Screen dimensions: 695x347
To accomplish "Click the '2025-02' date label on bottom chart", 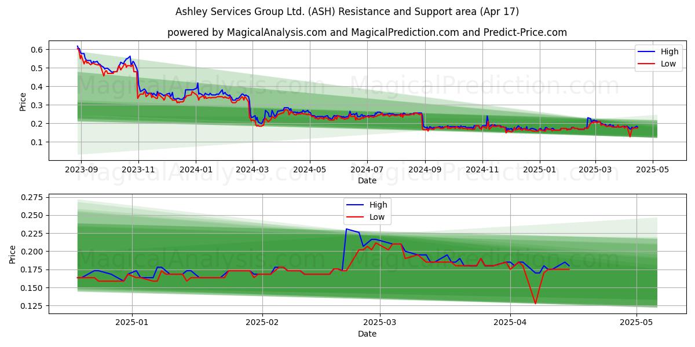I will 262,323.
